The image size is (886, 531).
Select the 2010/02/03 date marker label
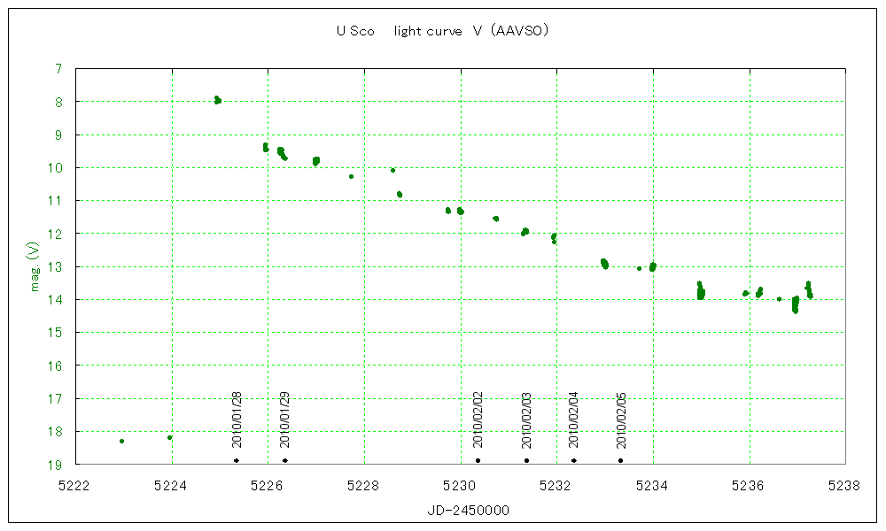(x=526, y=419)
